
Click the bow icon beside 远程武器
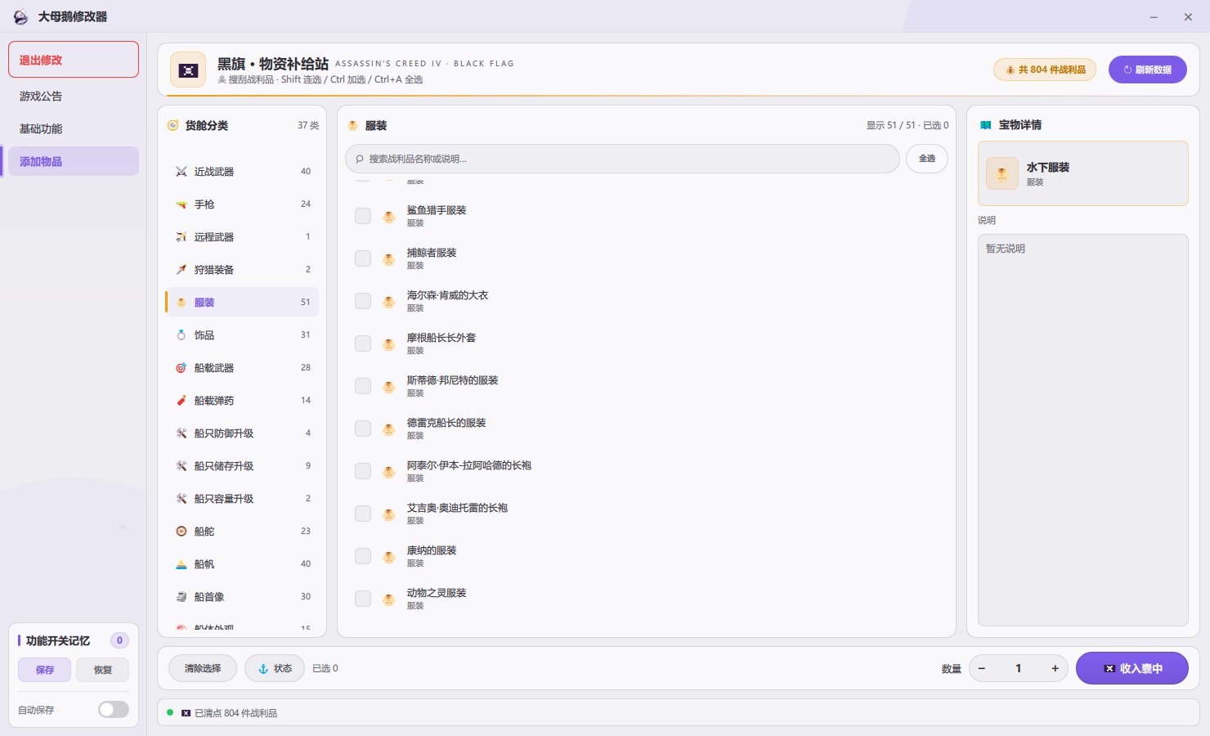coord(181,237)
